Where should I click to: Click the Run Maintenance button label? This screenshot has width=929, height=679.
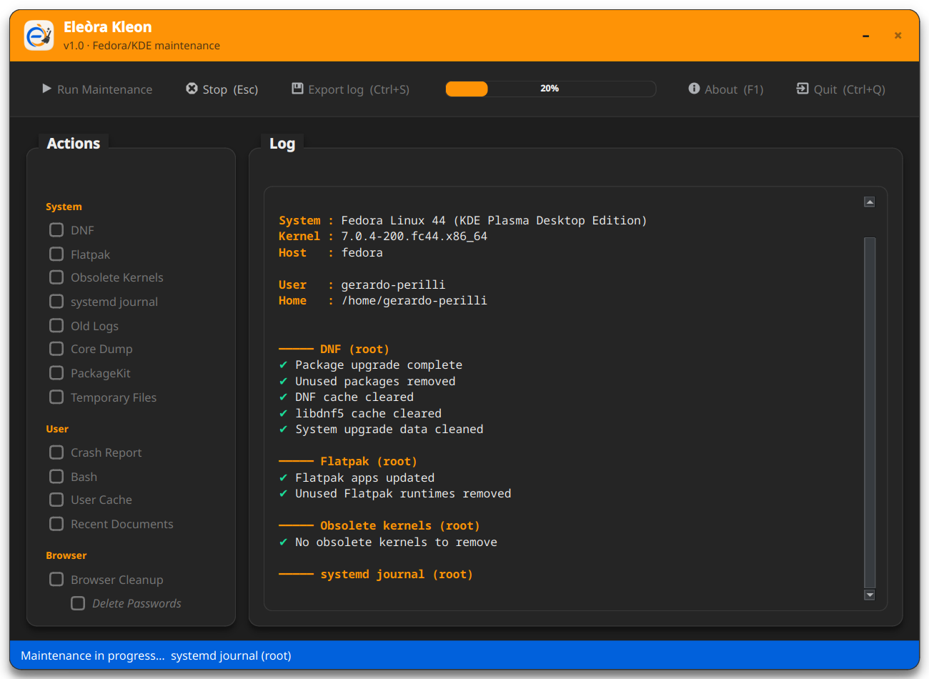[x=104, y=89]
